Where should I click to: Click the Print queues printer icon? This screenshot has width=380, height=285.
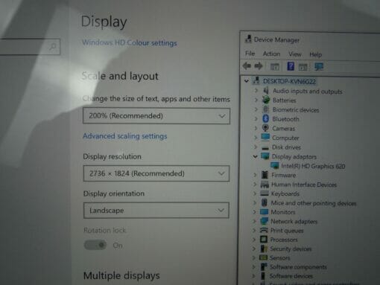point(264,230)
